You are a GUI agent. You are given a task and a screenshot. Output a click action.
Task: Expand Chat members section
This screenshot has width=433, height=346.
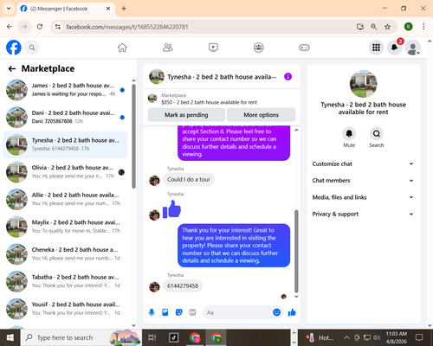363,181
